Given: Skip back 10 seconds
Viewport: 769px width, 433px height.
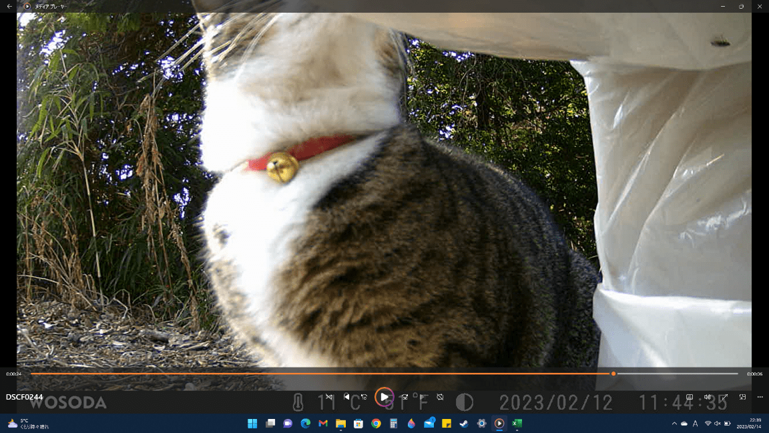Looking at the screenshot, I should click(x=364, y=397).
